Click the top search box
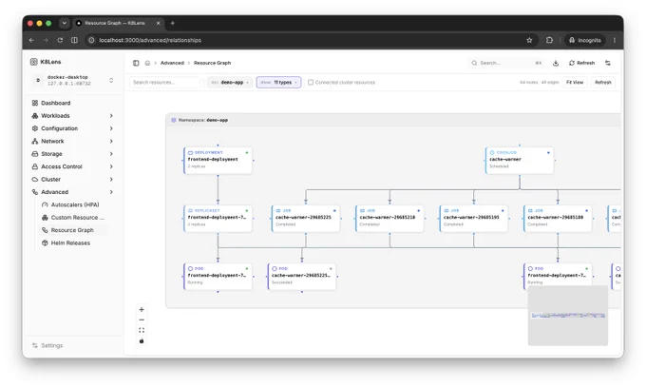 pyautogui.click(x=506, y=63)
